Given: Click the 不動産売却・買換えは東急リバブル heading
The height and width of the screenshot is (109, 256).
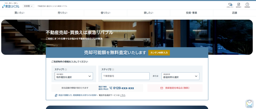Looking at the screenshot, I should pyautogui.click(x=79, y=32).
